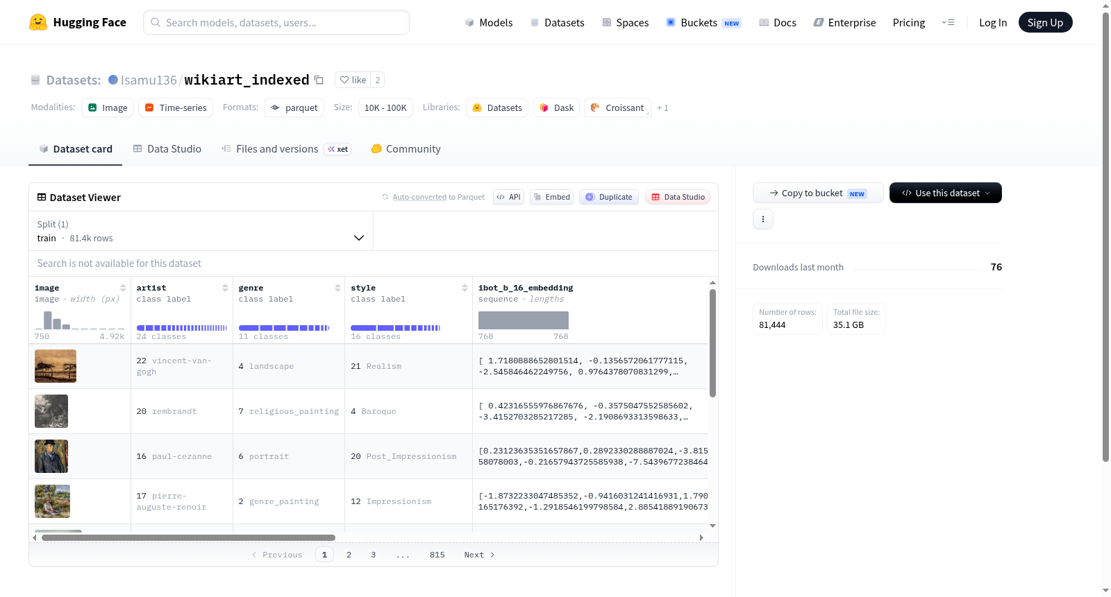Select the Baroque style cell
The image size is (1111, 597).
(x=408, y=411)
